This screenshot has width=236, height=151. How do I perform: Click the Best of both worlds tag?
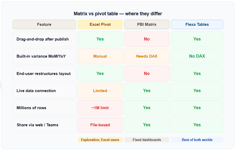[x=197, y=140]
